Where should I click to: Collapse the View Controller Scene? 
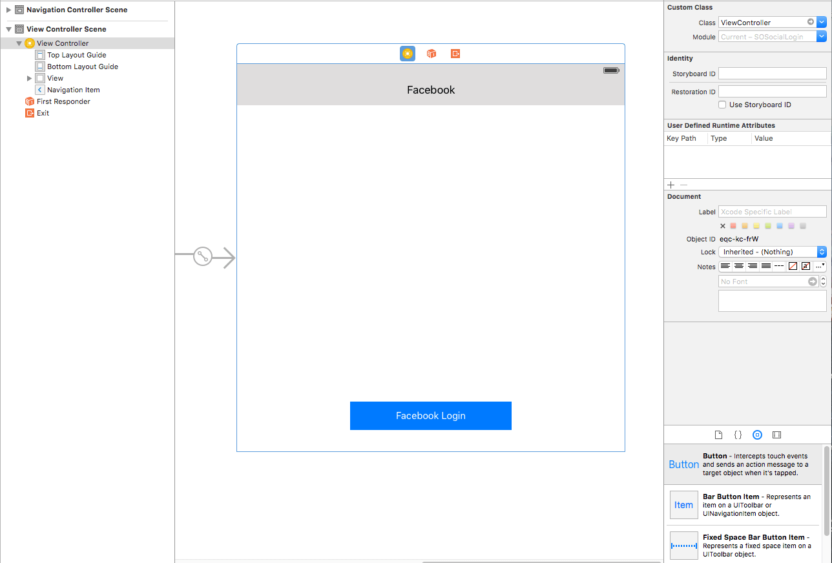coord(9,29)
